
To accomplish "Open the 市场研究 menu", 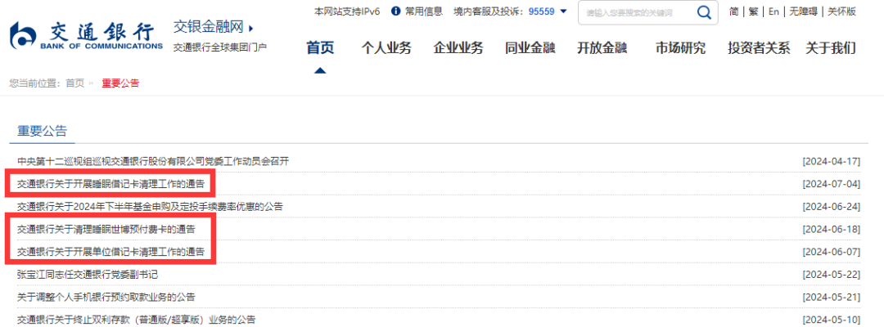I will pyautogui.click(x=680, y=48).
